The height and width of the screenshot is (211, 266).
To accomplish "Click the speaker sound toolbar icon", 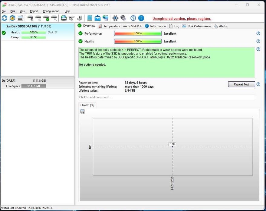I will [x=123, y=18].
